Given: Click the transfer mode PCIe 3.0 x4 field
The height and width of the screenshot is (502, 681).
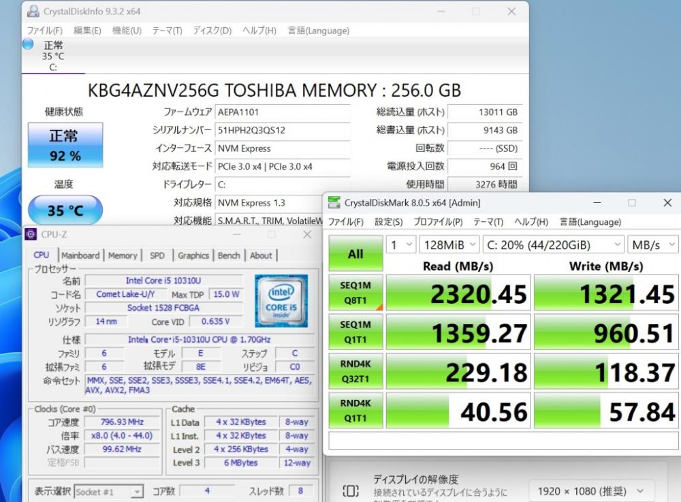Looking at the screenshot, I should click(283, 166).
